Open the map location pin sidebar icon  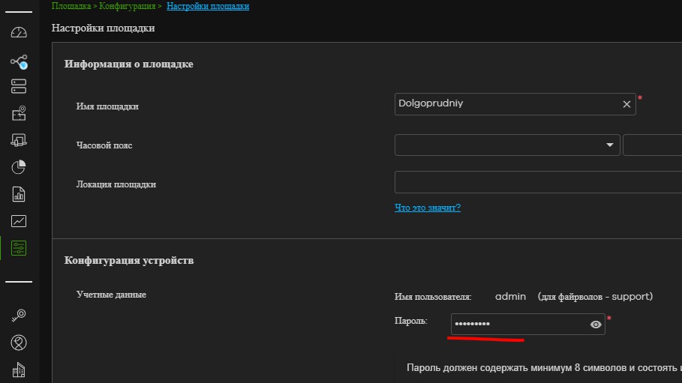[x=19, y=114]
